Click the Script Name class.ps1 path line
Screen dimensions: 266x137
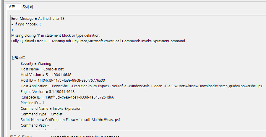tap(71, 120)
